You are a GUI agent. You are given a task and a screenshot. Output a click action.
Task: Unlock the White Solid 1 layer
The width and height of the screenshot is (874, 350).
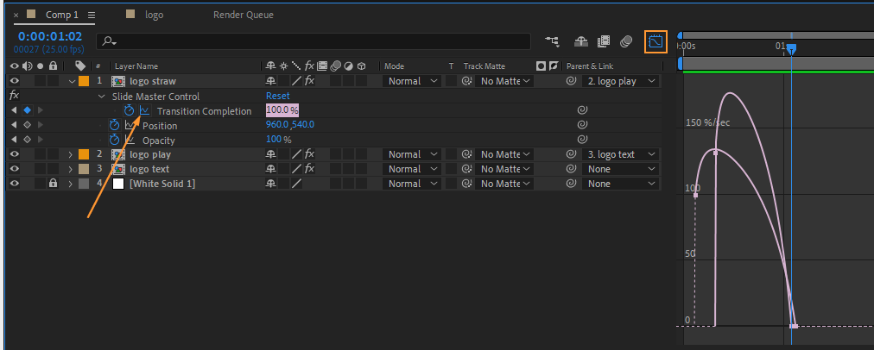(53, 184)
